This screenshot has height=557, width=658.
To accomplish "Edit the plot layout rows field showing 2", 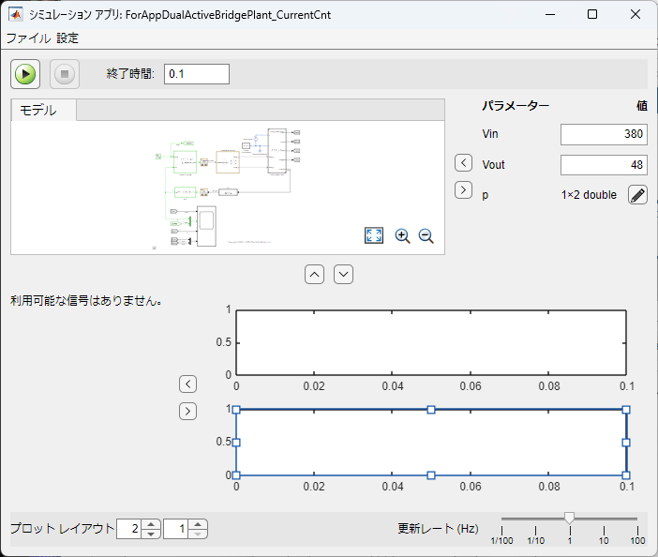I will pos(129,529).
